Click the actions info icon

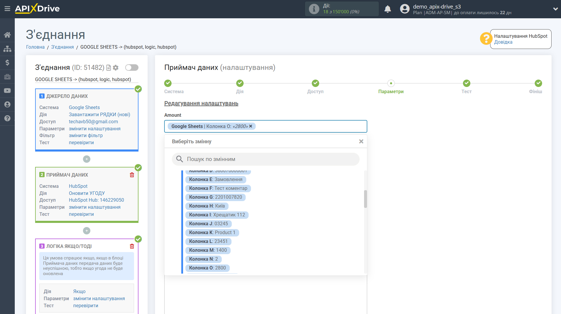(314, 9)
